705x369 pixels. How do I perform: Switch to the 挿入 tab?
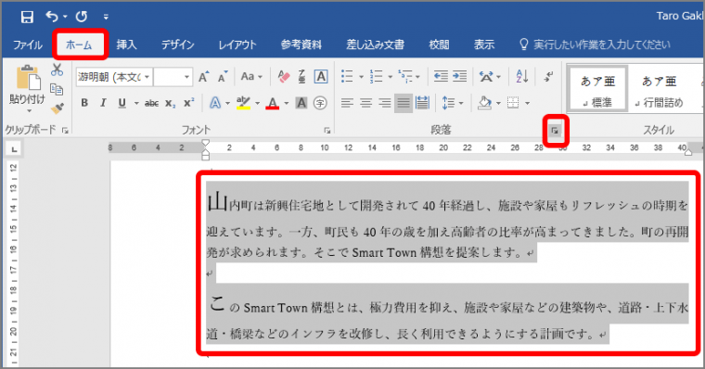click(x=126, y=45)
